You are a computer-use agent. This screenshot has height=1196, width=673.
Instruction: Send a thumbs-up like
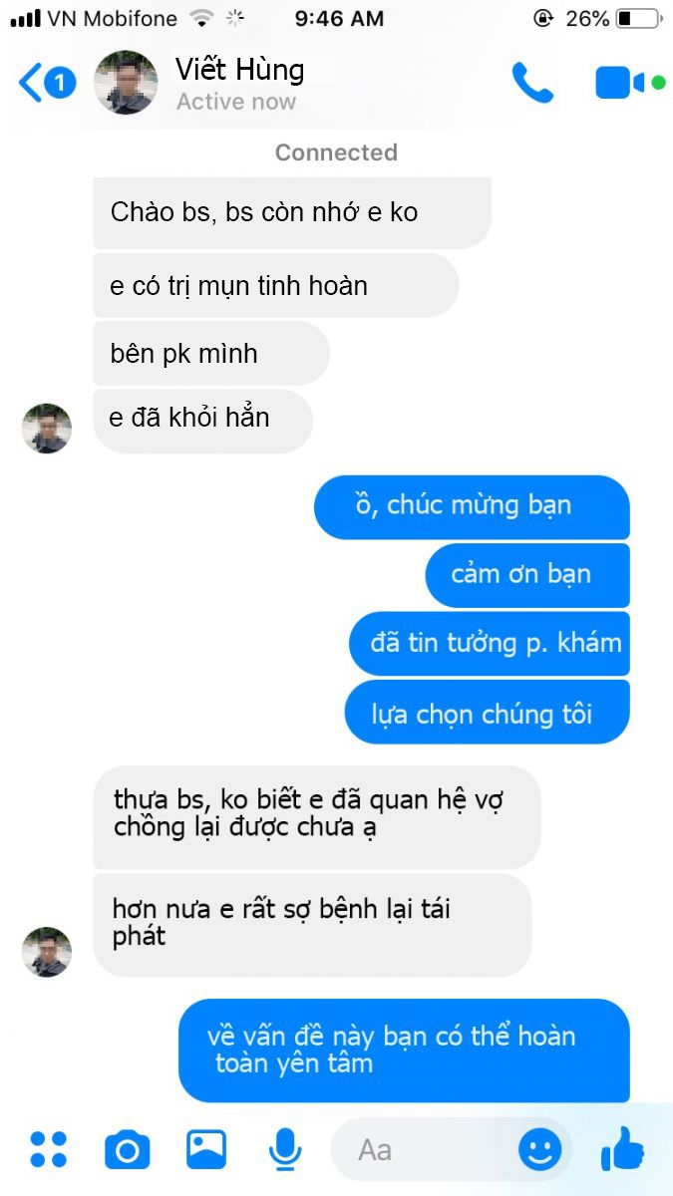[623, 1149]
